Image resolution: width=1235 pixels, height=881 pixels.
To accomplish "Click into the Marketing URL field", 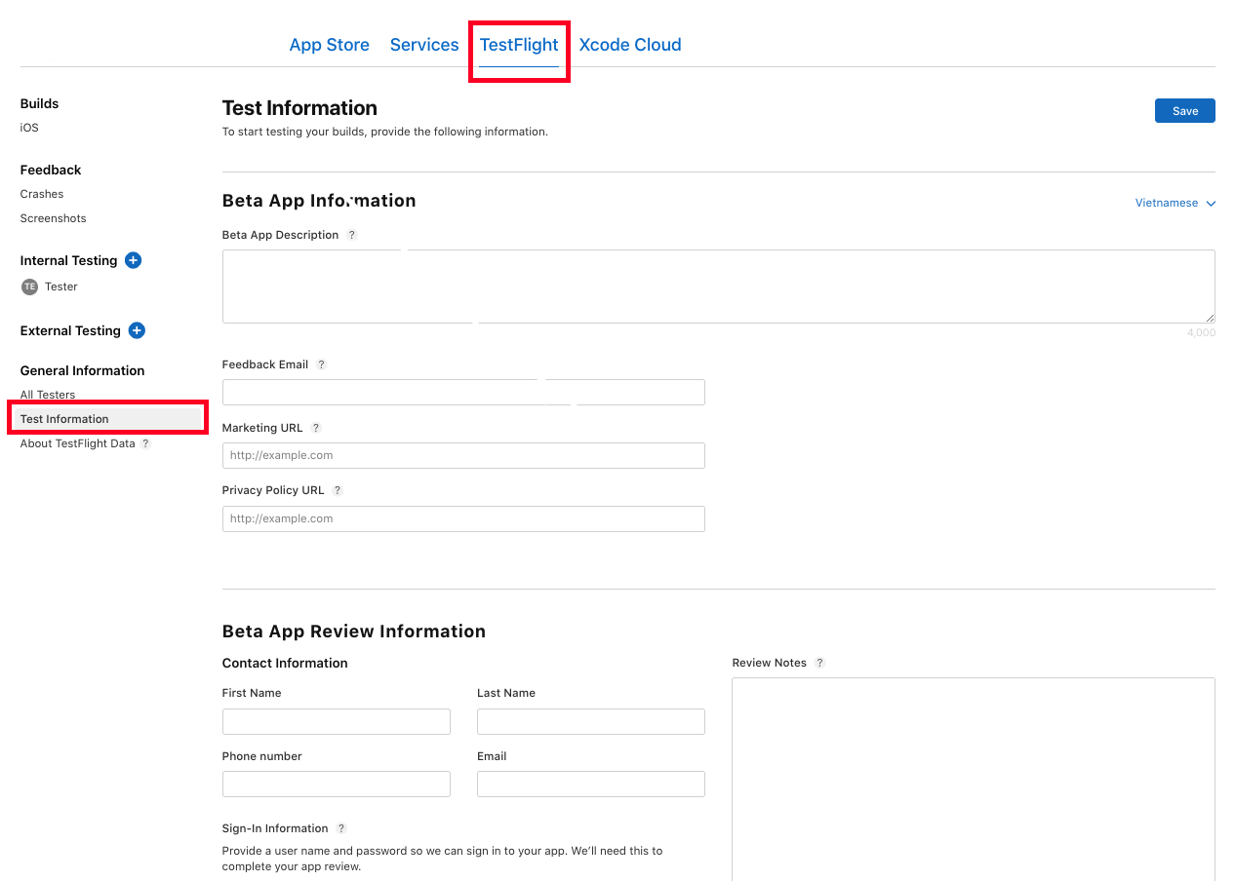I will point(463,455).
